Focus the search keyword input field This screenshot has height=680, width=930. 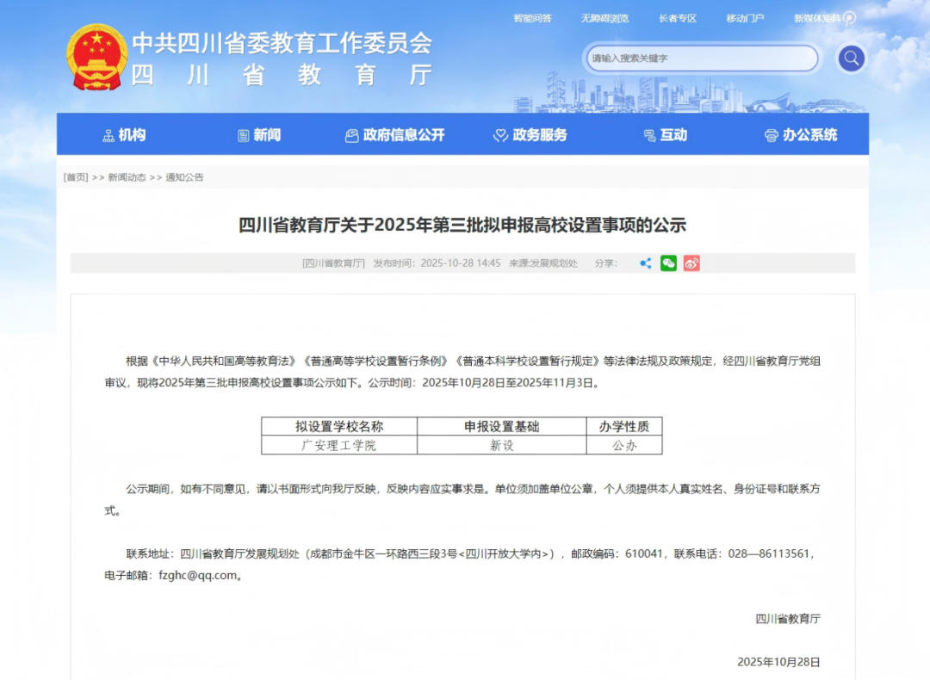699,59
